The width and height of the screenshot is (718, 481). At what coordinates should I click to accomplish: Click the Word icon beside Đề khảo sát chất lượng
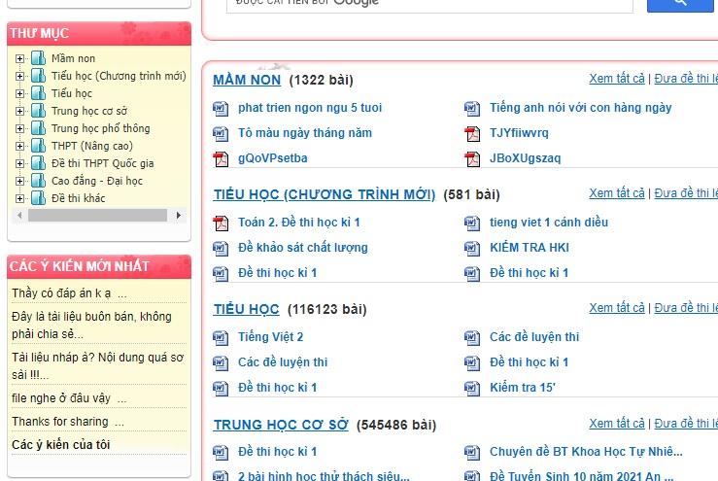coord(221,249)
